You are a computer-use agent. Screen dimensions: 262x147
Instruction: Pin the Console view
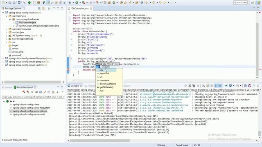226,86
